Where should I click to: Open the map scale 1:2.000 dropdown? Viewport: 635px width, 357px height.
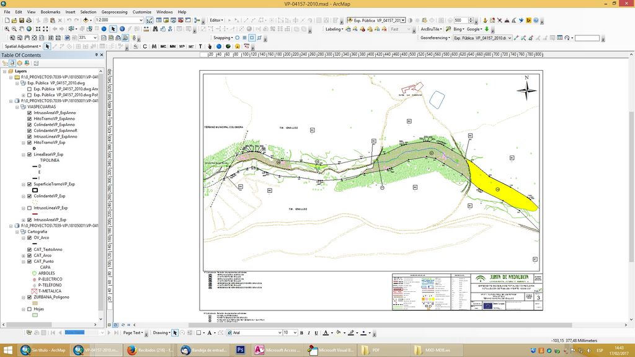(141, 20)
